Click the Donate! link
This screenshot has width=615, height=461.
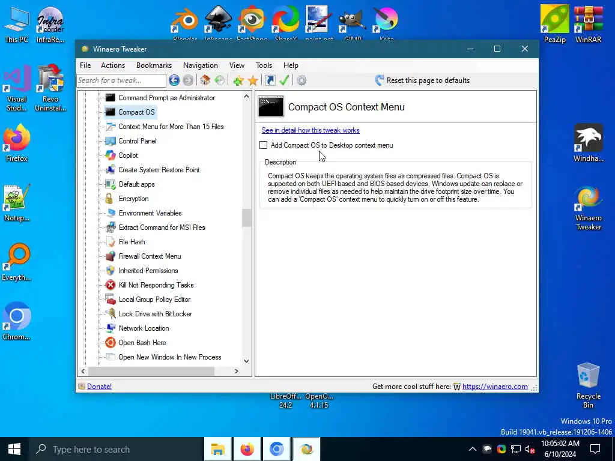click(x=99, y=387)
